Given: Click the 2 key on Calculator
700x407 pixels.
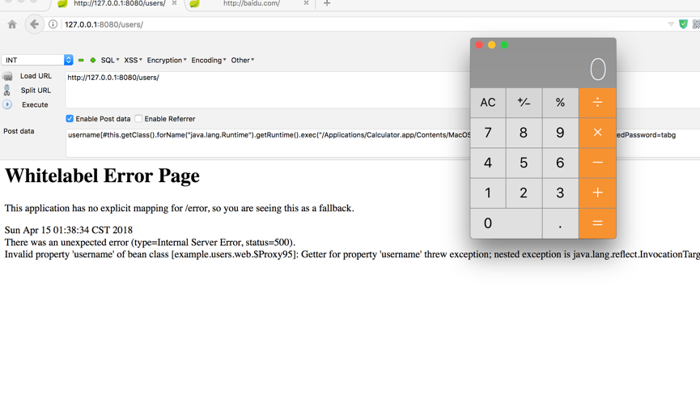Looking at the screenshot, I should [x=524, y=193].
